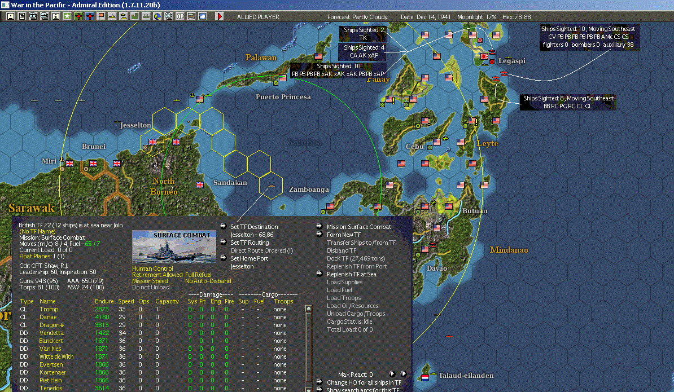Screen dimensions: 674x392
Task: Click the arrow beside Replenish TF at Sea
Action: click(x=320, y=274)
